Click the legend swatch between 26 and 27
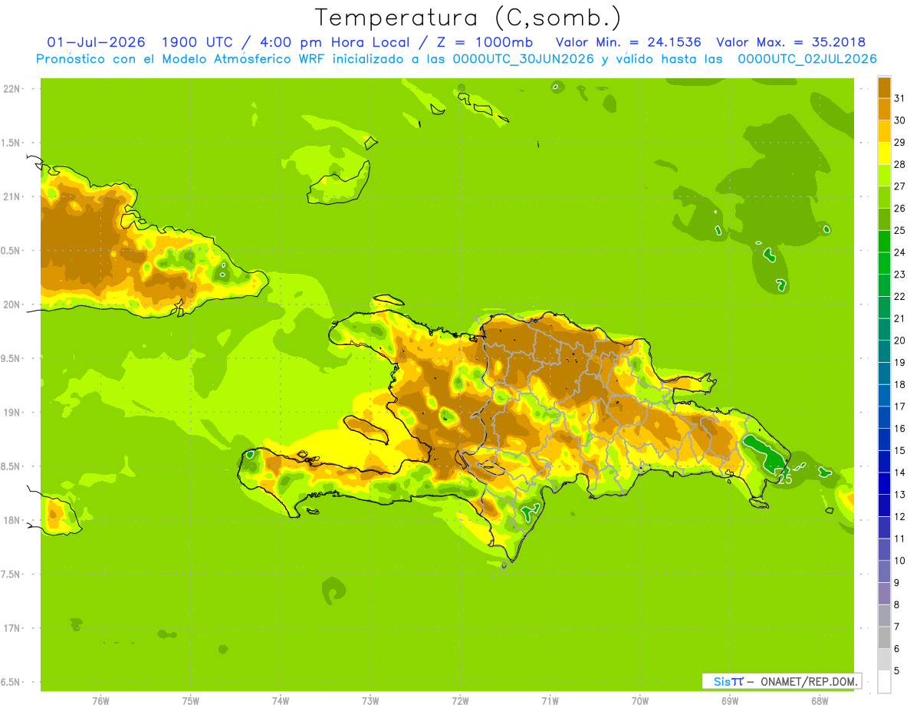920x711 pixels. (x=884, y=196)
